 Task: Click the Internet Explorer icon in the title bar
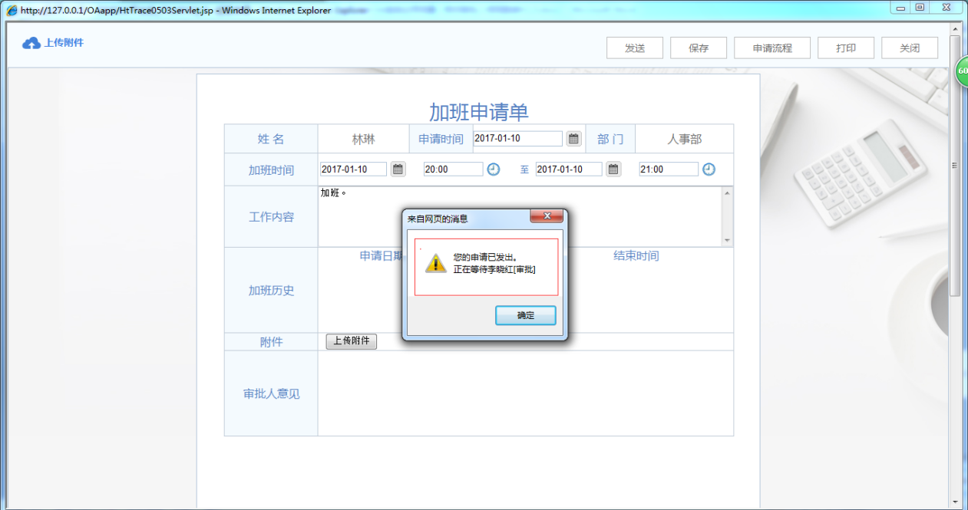tap(10, 10)
